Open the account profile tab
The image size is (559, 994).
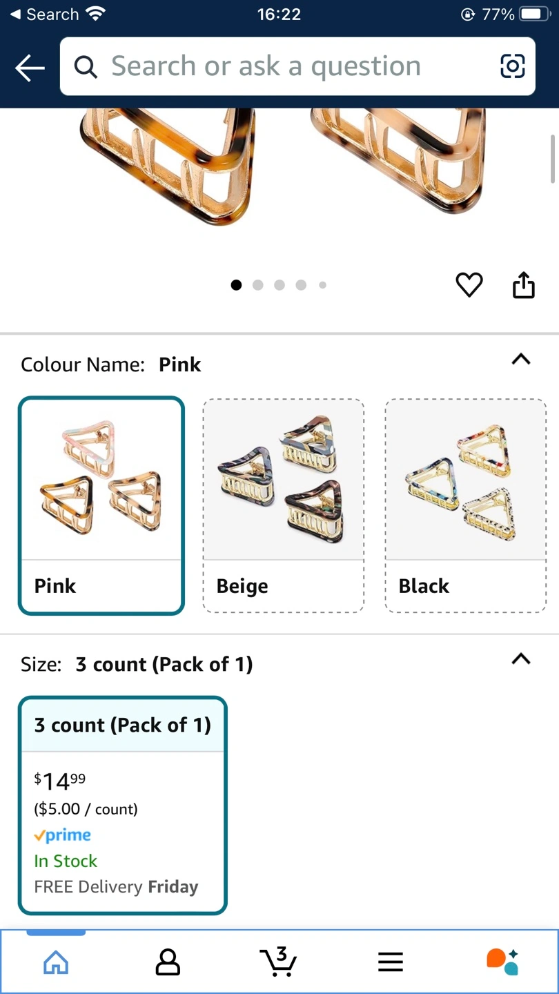click(168, 962)
